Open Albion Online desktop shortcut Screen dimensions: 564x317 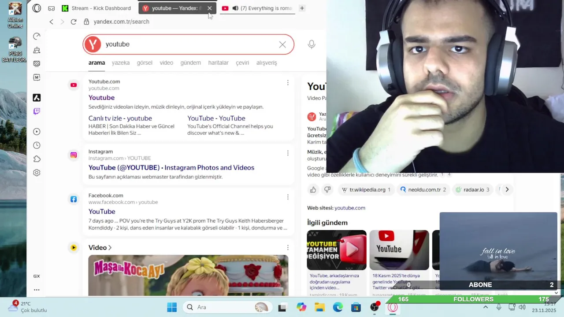[x=15, y=15]
